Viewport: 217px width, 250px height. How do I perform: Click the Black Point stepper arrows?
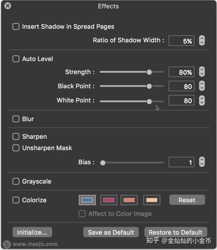click(x=202, y=86)
